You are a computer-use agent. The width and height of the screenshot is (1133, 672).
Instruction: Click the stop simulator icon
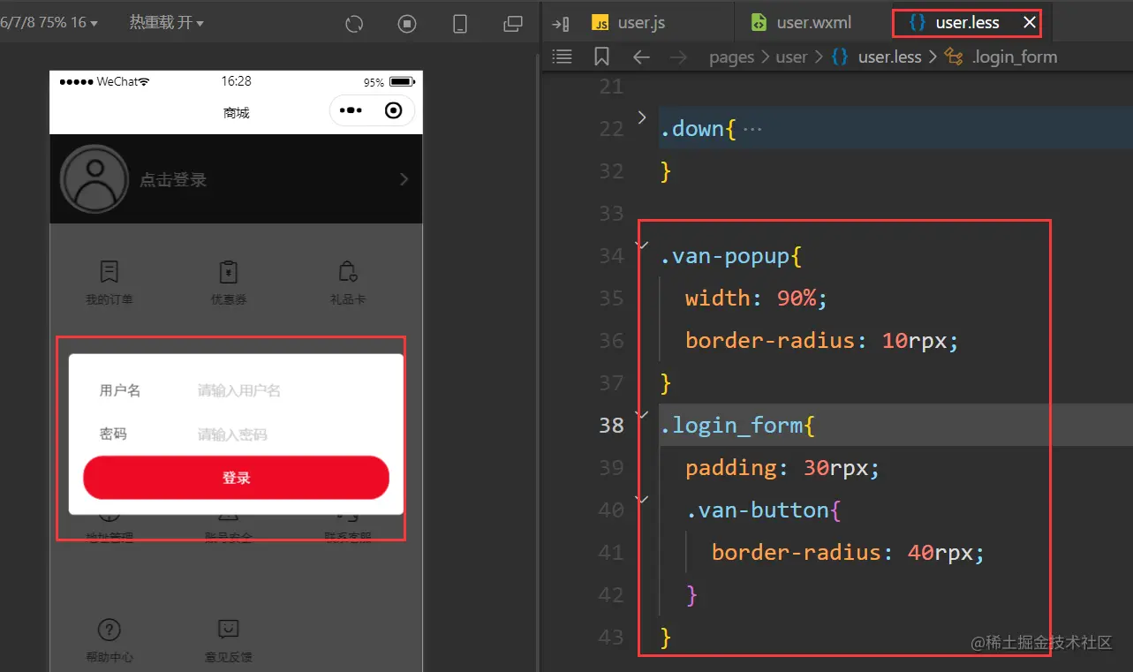coord(406,24)
